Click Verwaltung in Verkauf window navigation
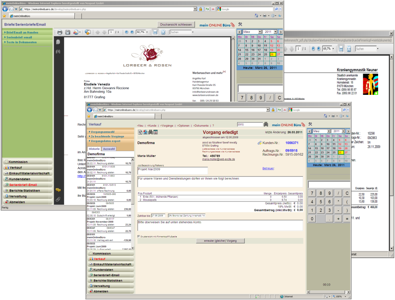Screen dimensions: 395x300 click(x=111, y=286)
